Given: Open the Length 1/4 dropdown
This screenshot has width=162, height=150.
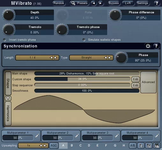Looking at the screenshot, I should click(37, 58).
